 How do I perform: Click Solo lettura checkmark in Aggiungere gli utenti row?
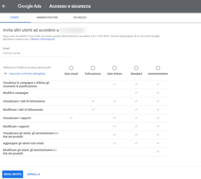[115, 143]
